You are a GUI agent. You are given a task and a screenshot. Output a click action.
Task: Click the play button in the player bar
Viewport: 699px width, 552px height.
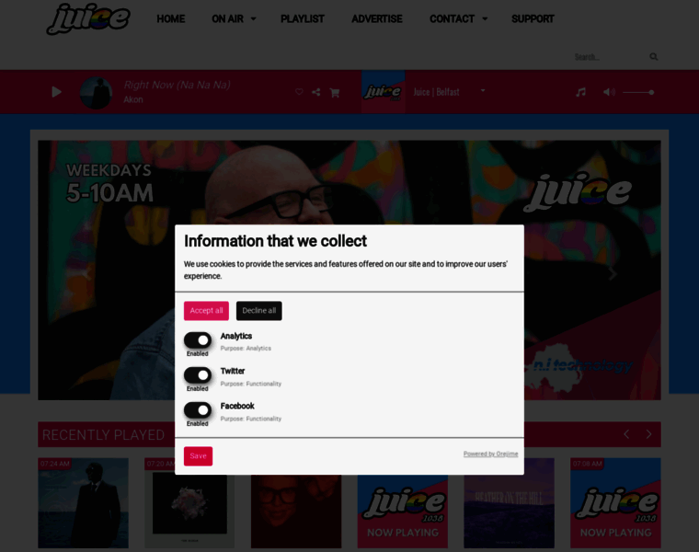[56, 92]
